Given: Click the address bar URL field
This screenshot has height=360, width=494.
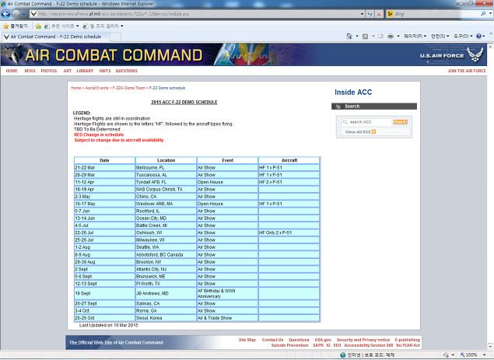Looking at the screenshot, I should click(x=195, y=14).
